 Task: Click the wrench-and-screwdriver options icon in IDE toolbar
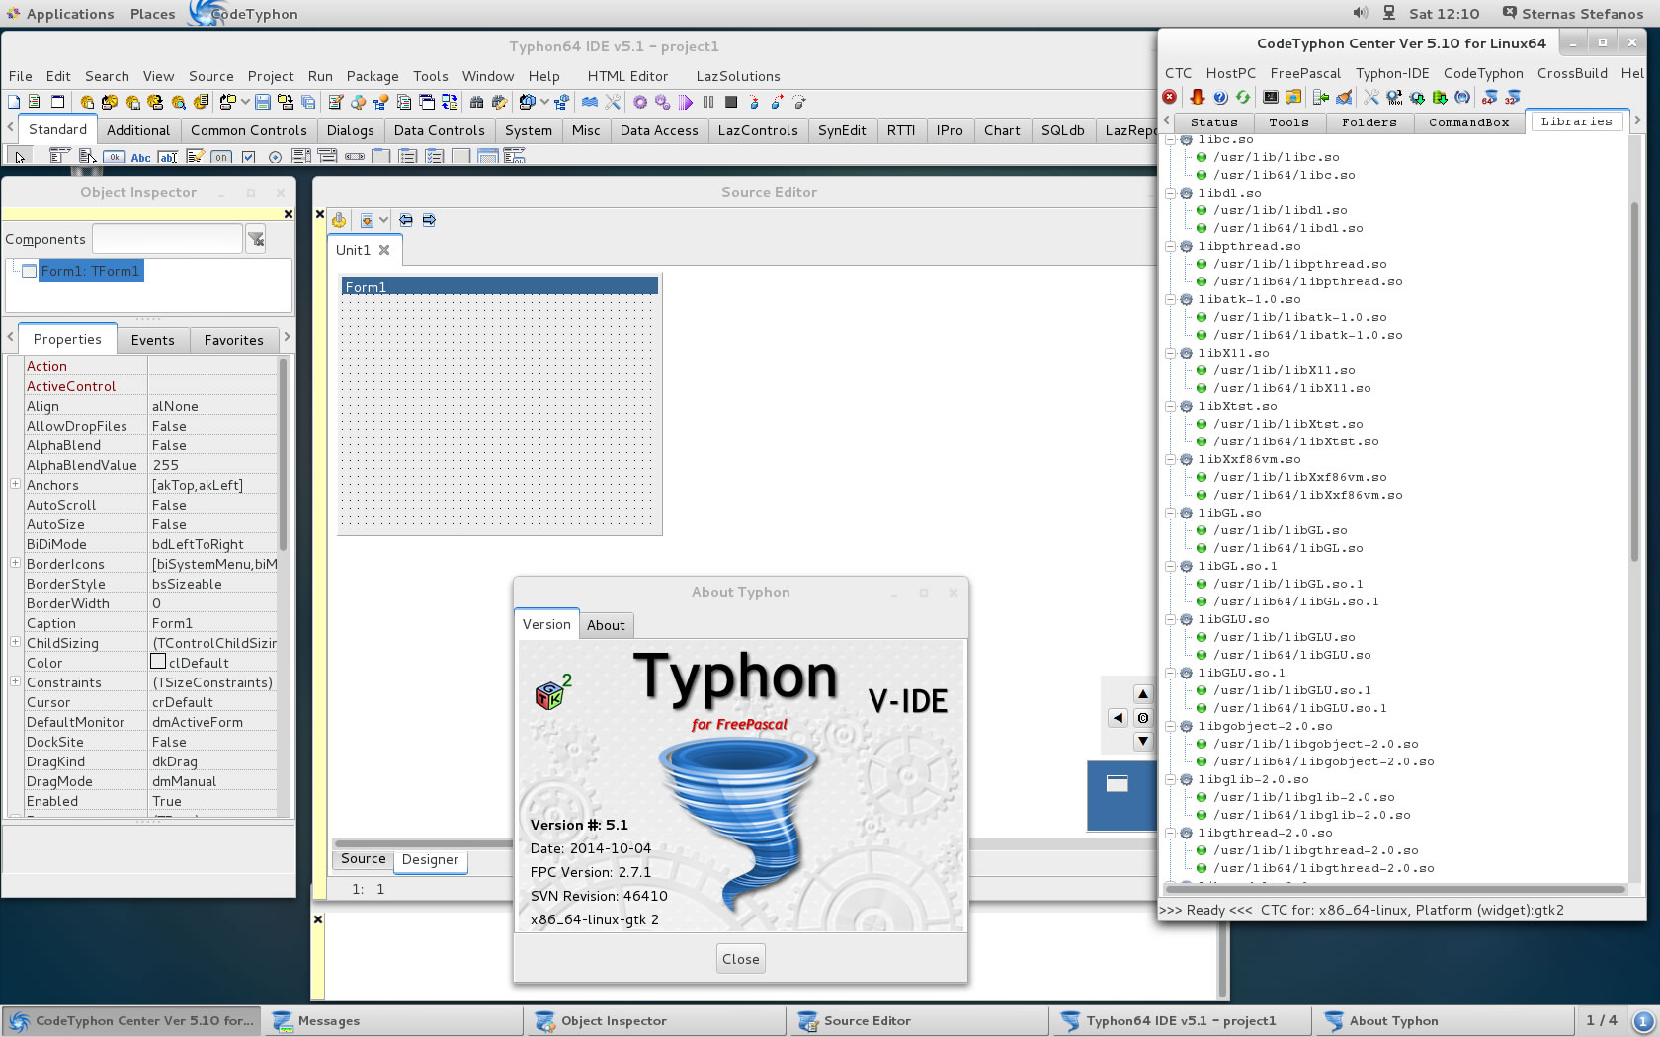pyautogui.click(x=613, y=102)
